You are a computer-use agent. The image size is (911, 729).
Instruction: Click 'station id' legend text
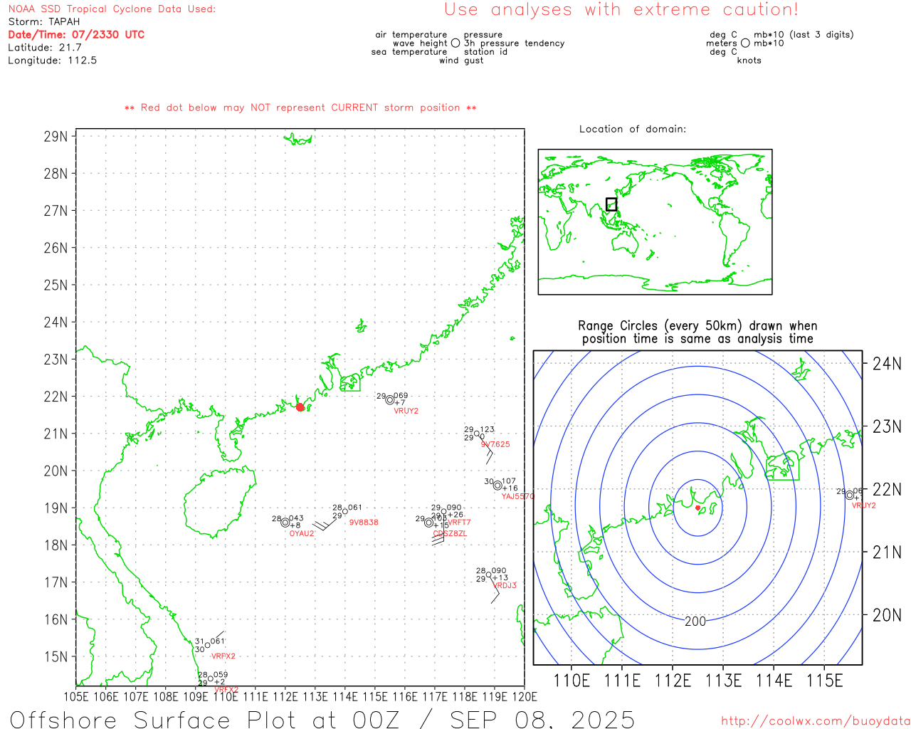click(485, 52)
